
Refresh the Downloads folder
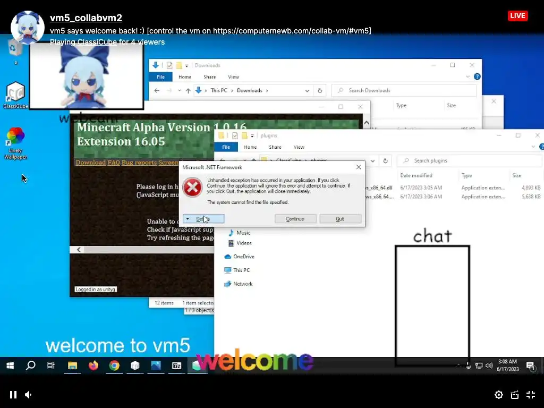(320, 90)
